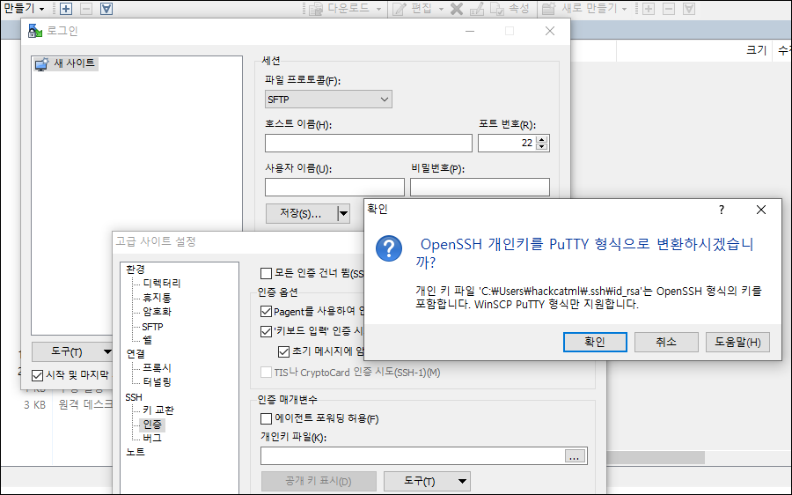Select 버그 in settings tree
Viewport: 792px width, 495px height.
(x=152, y=438)
